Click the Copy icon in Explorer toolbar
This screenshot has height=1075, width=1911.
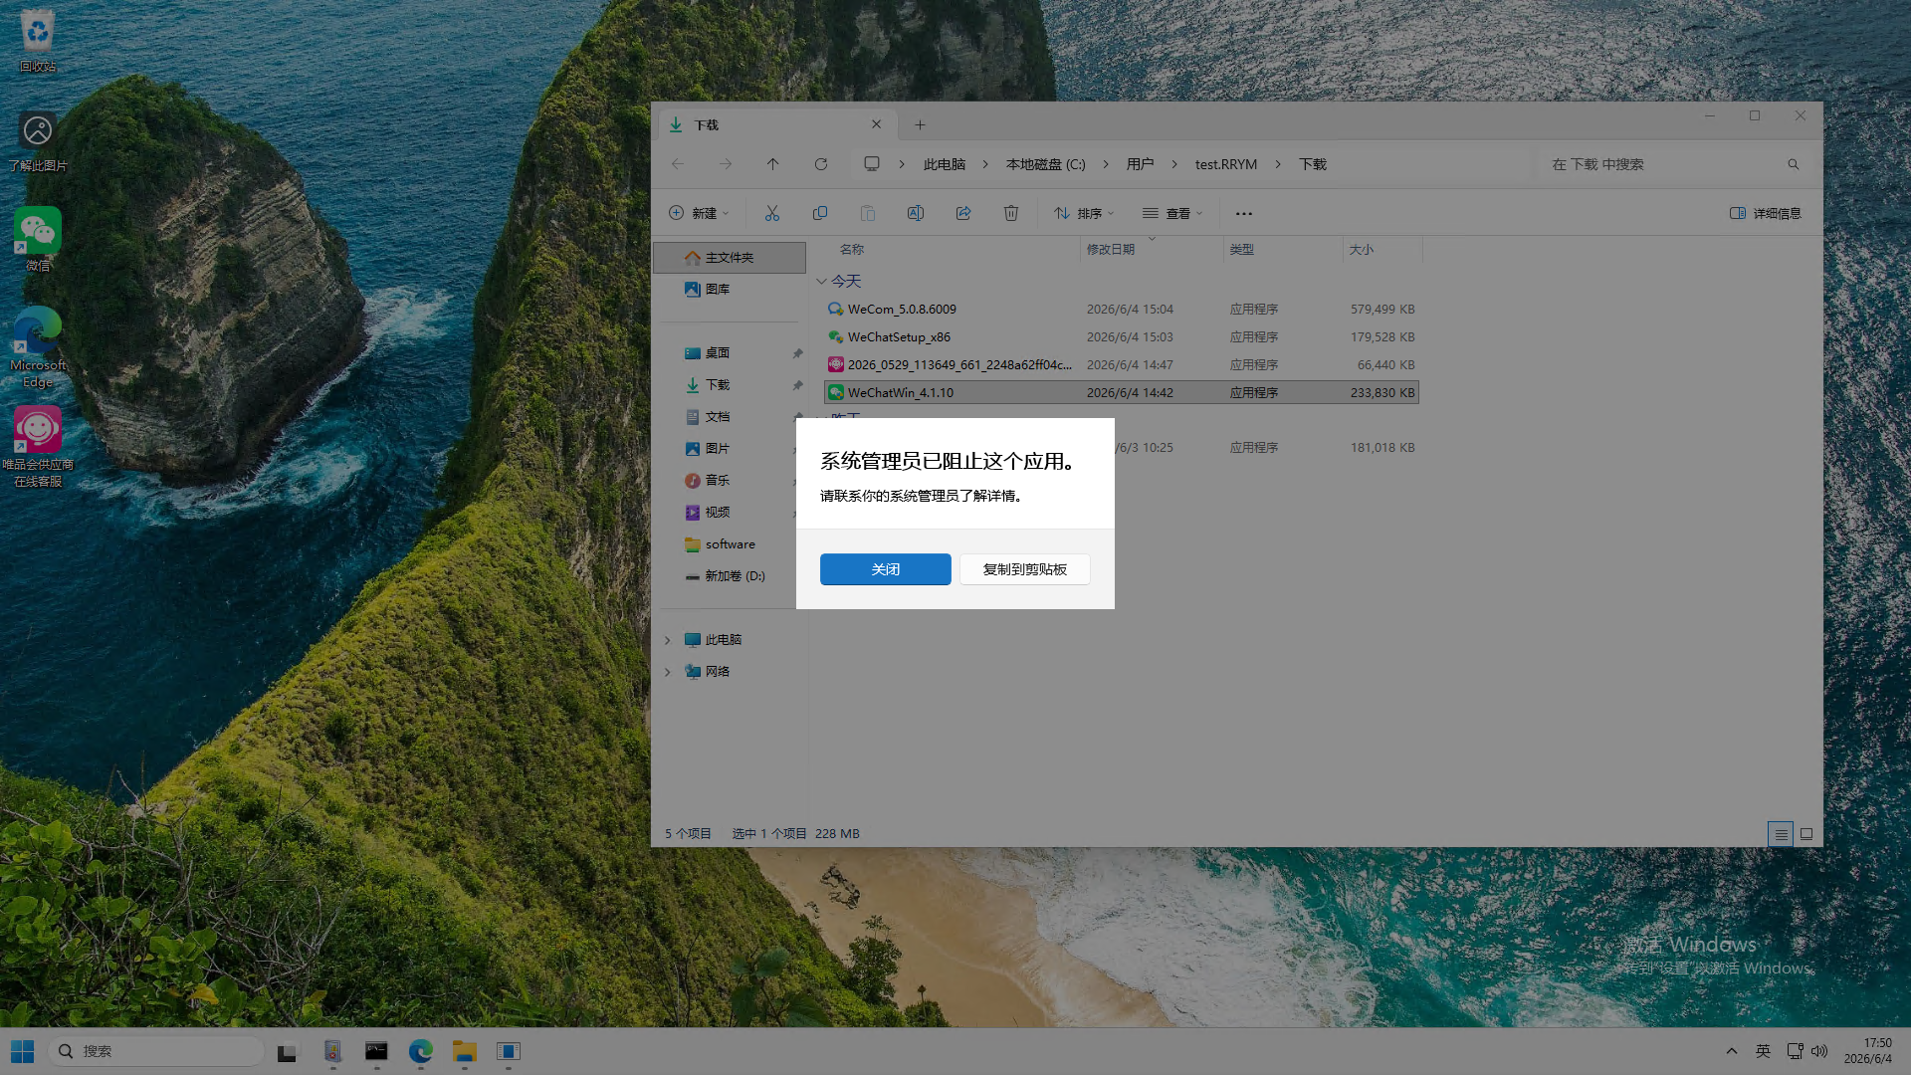820,213
